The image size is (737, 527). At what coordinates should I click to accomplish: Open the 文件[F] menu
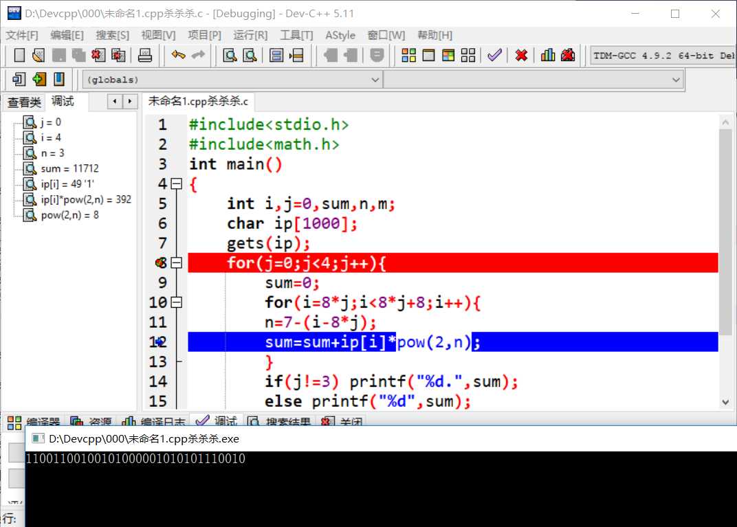21,35
